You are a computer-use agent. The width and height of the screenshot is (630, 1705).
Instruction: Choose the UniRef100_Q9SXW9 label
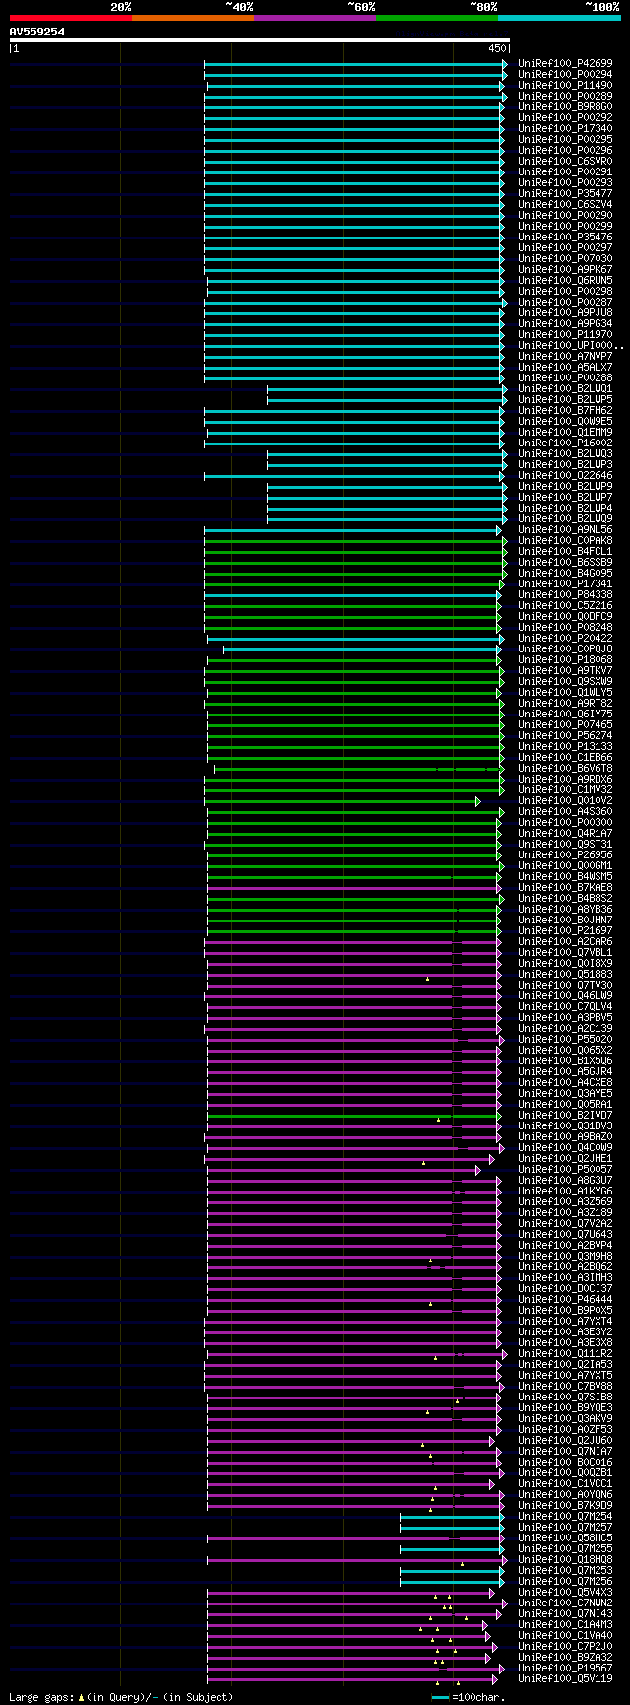tap(565, 682)
